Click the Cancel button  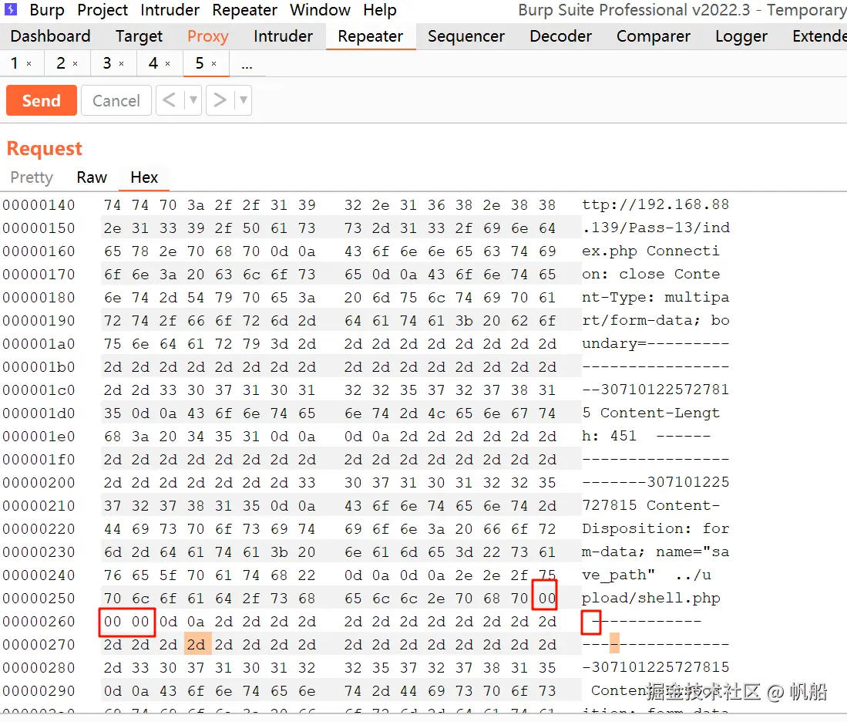pyautogui.click(x=116, y=100)
